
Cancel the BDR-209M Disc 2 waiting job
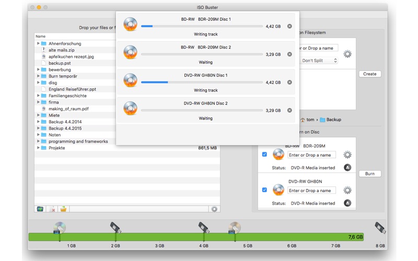pos(289,54)
